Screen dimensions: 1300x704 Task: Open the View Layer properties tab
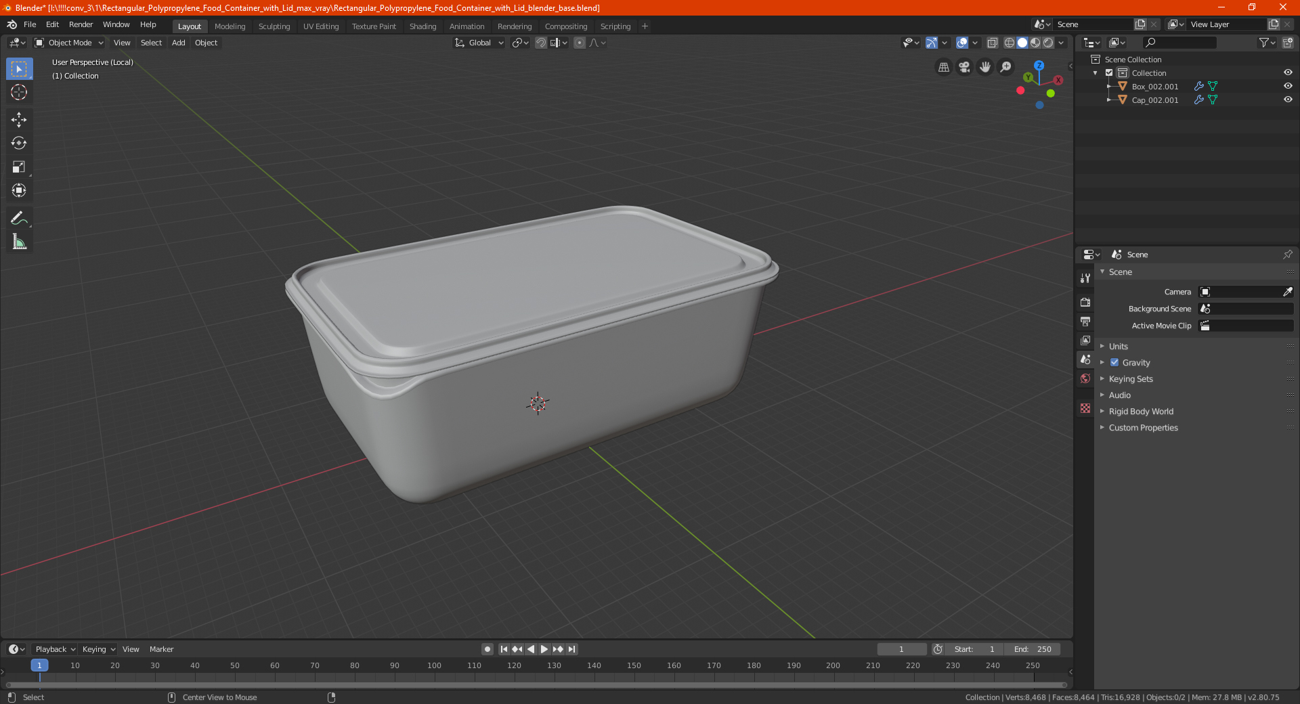point(1085,340)
